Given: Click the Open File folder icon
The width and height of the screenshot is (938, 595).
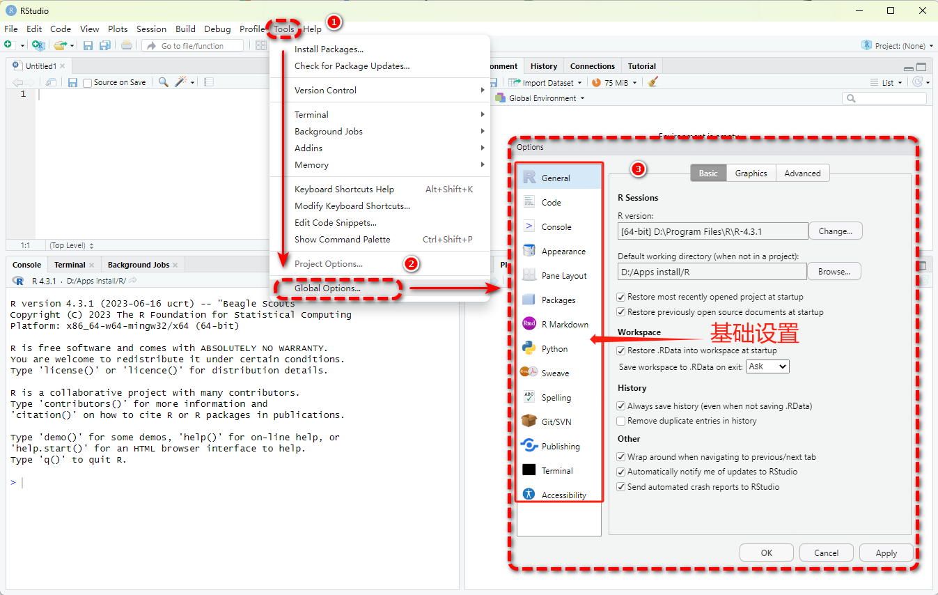Looking at the screenshot, I should point(60,45).
